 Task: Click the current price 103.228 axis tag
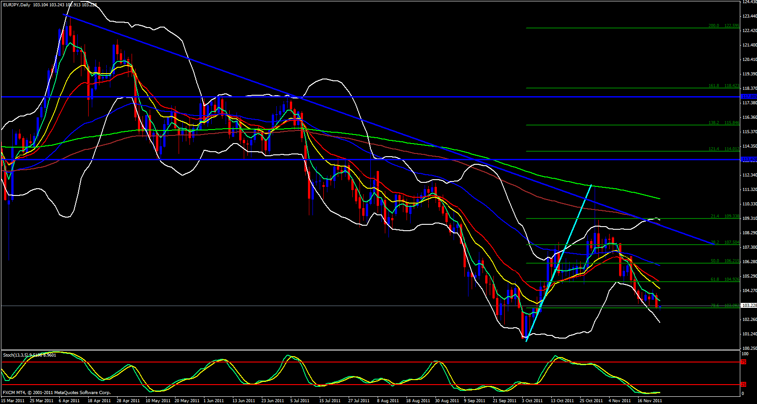(x=749, y=306)
